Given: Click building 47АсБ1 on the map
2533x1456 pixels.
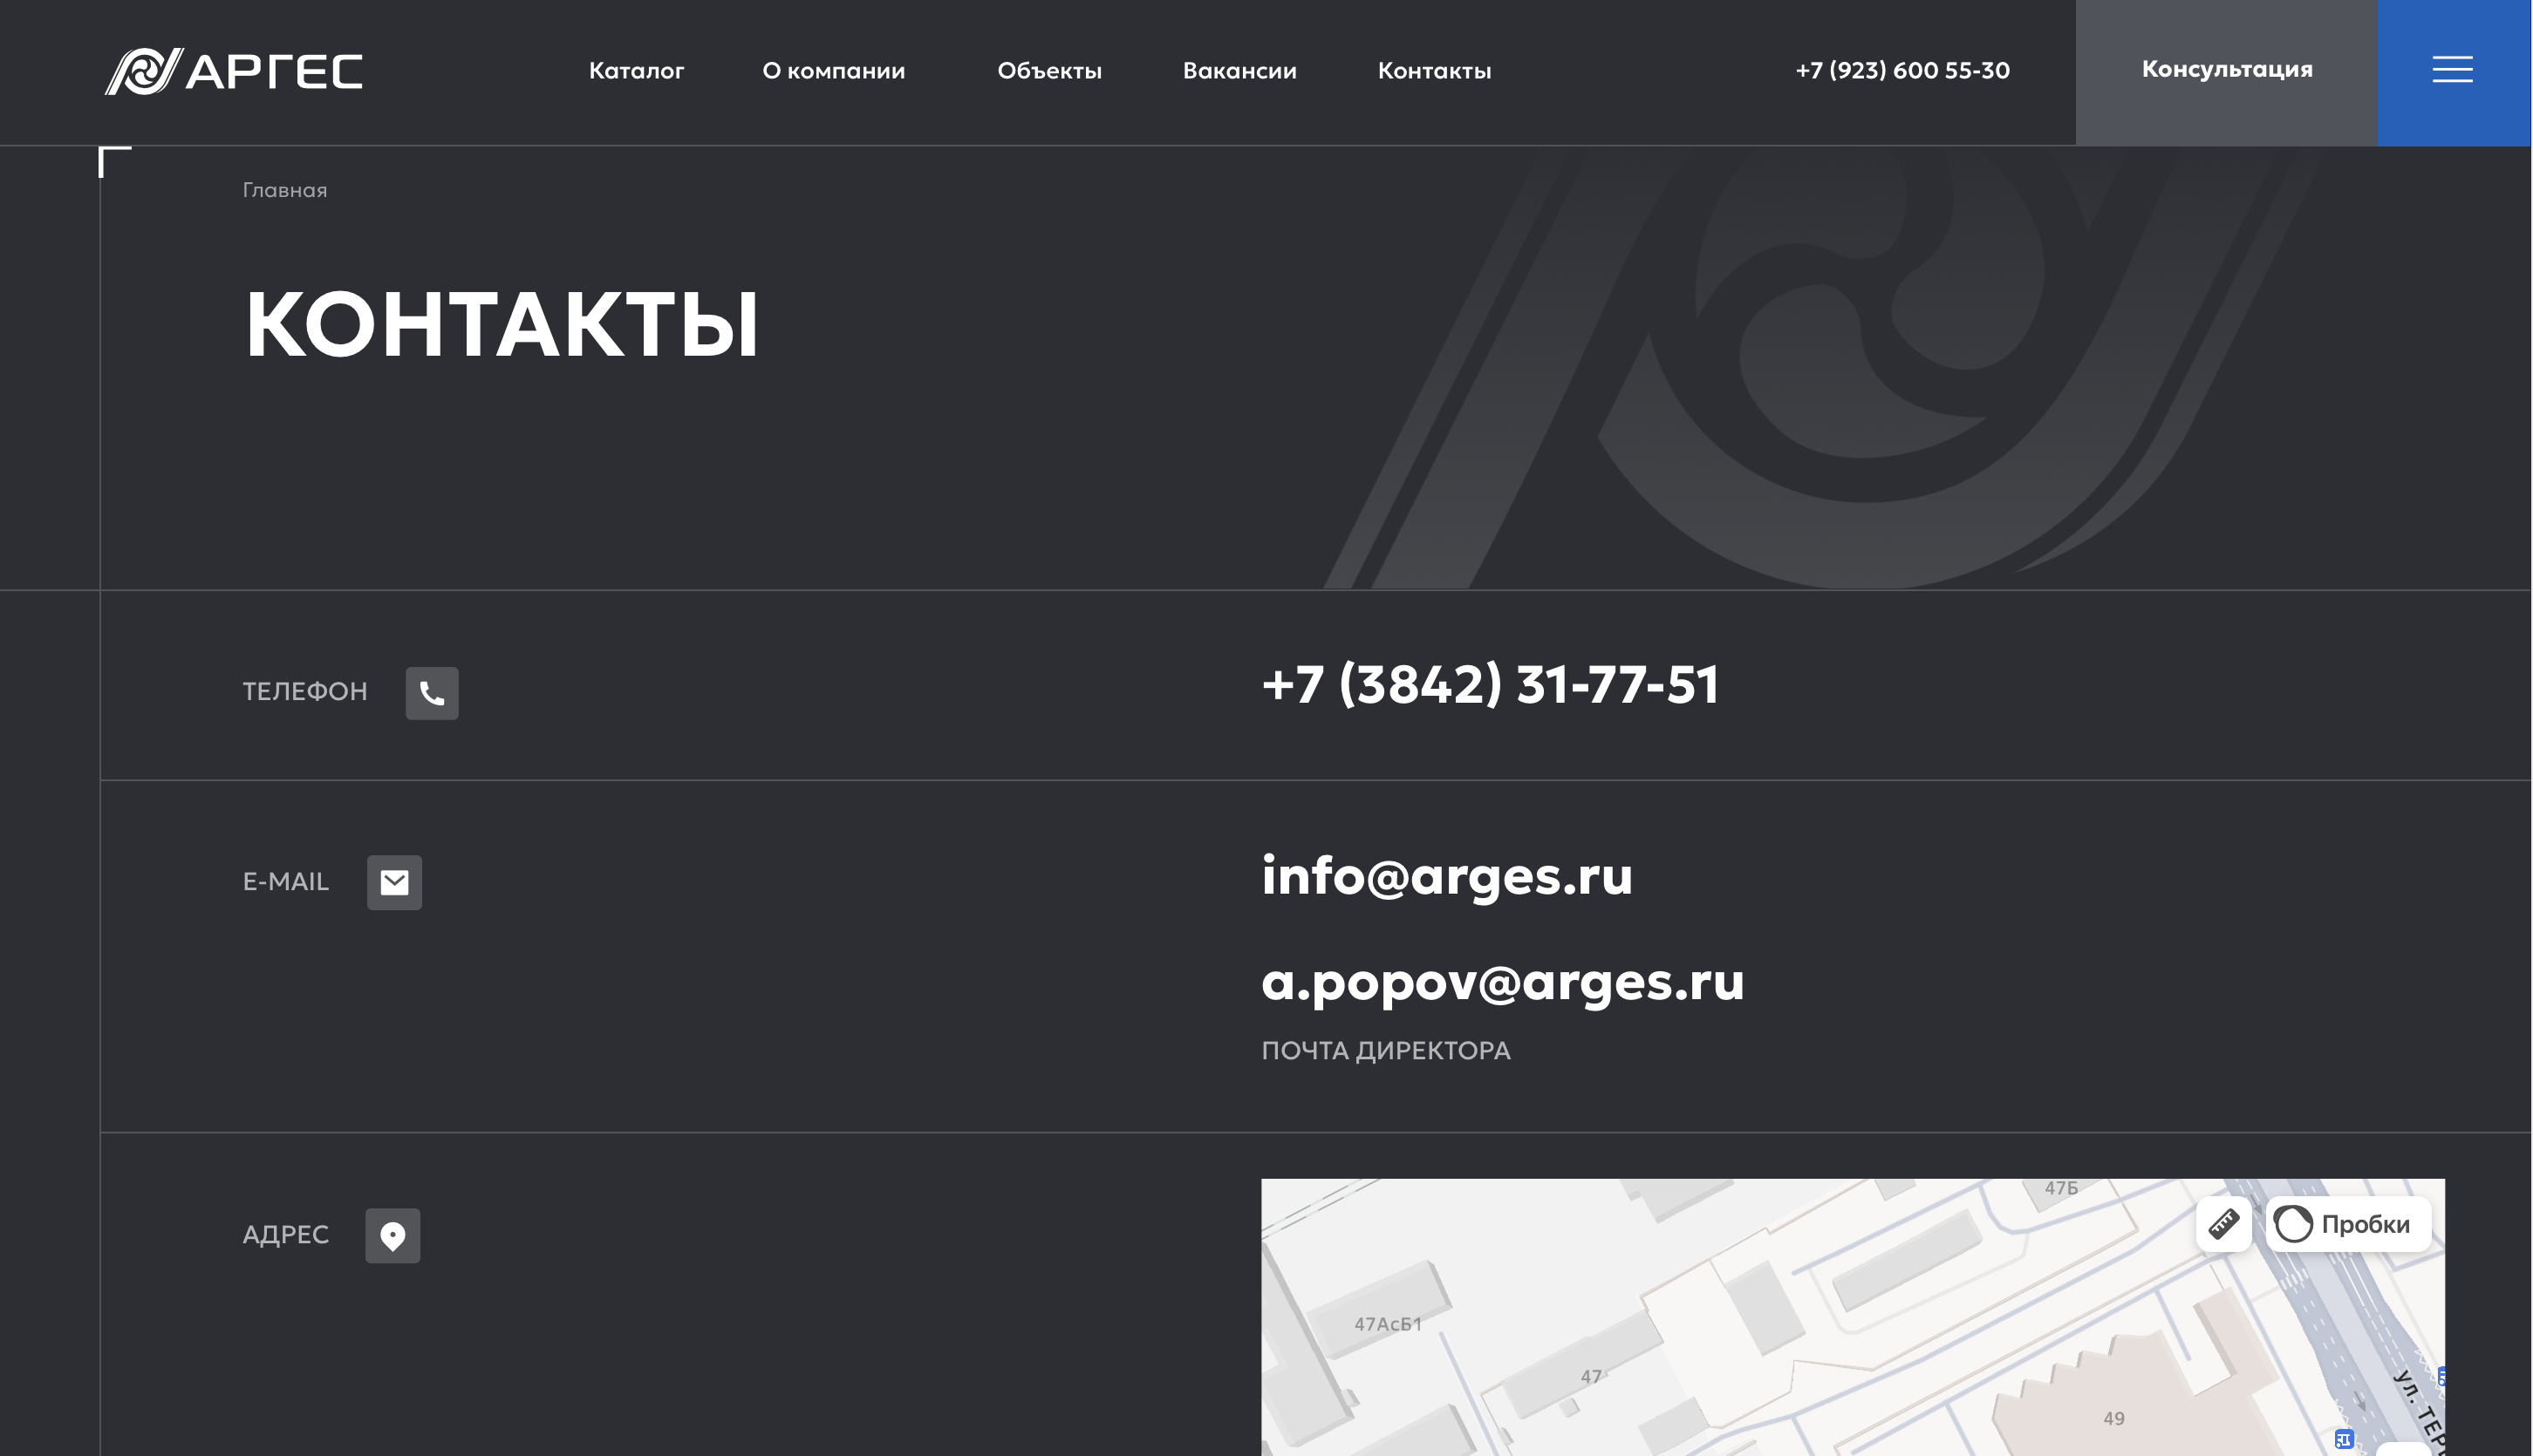Looking at the screenshot, I should (x=1388, y=1324).
